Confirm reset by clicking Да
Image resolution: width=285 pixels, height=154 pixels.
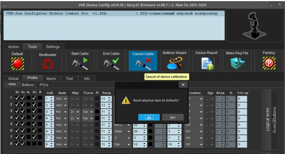(149, 117)
